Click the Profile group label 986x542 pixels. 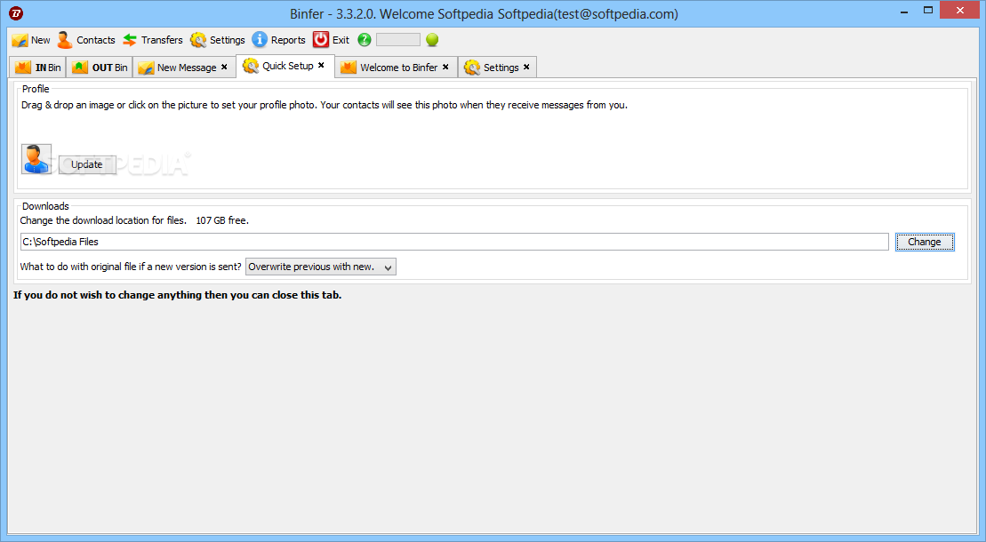click(x=36, y=89)
